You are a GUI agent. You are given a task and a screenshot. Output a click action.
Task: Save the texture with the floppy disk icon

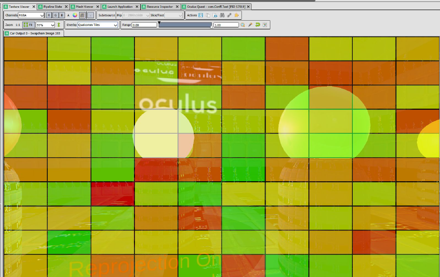(200, 15)
